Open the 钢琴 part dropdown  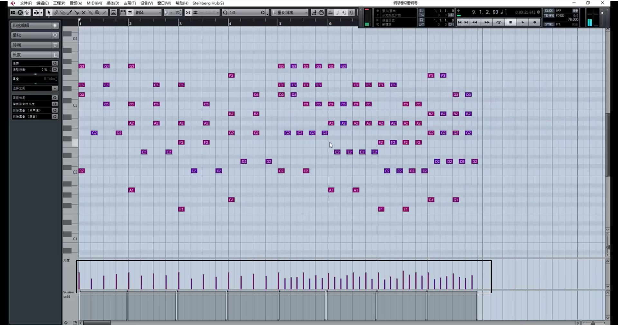[x=148, y=13]
